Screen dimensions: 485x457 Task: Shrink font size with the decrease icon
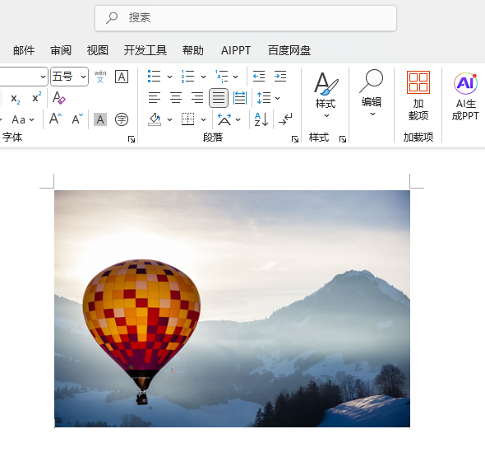coord(77,119)
